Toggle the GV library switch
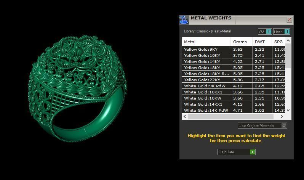The image size is (304, 180). (x=265, y=31)
